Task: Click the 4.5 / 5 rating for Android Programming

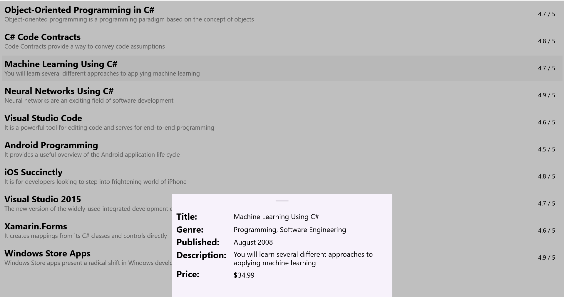Action: (x=546, y=149)
